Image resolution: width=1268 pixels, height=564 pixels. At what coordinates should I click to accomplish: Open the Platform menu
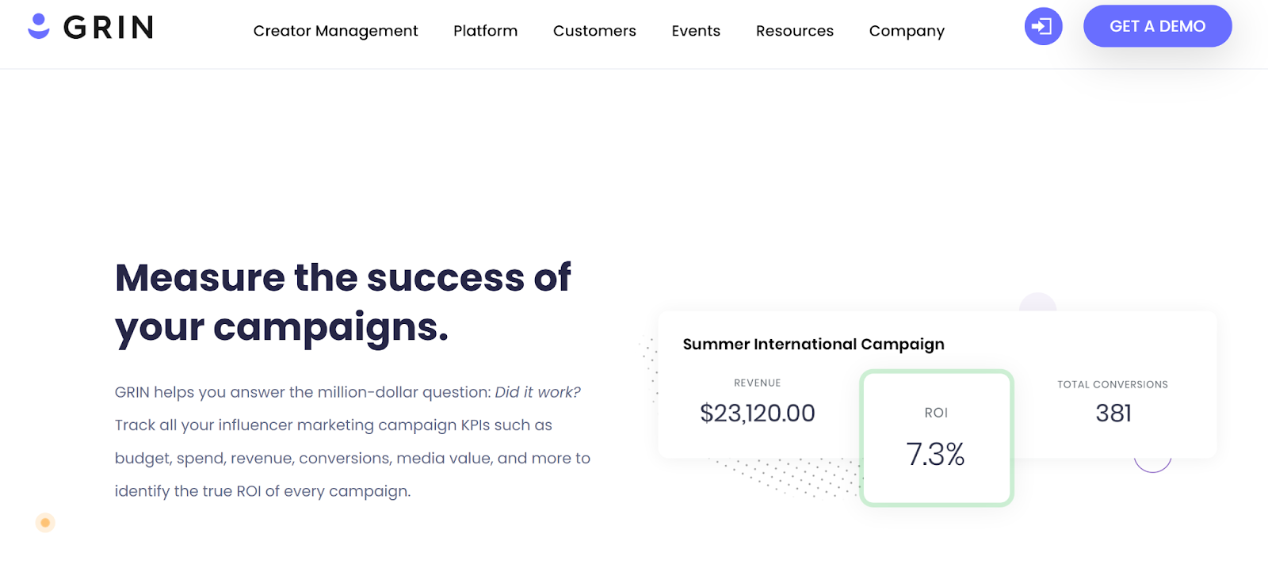coord(485,31)
